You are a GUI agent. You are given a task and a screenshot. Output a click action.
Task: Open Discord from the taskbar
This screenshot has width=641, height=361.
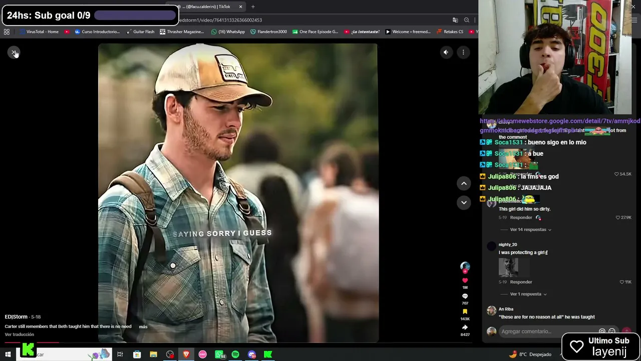(252, 354)
